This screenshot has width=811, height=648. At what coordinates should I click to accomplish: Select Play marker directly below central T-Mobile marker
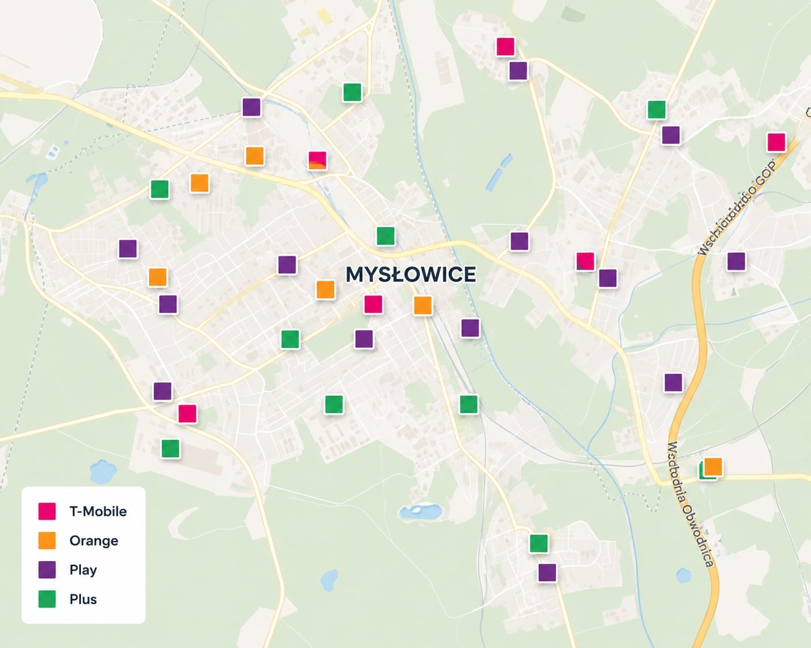pos(364,339)
